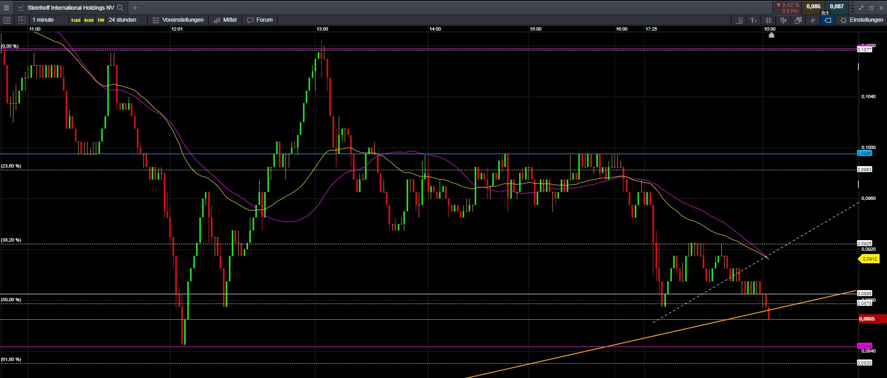Select the Steinhoff International Holdings NV tab
Screen dimensions: 887x378
tap(71, 8)
